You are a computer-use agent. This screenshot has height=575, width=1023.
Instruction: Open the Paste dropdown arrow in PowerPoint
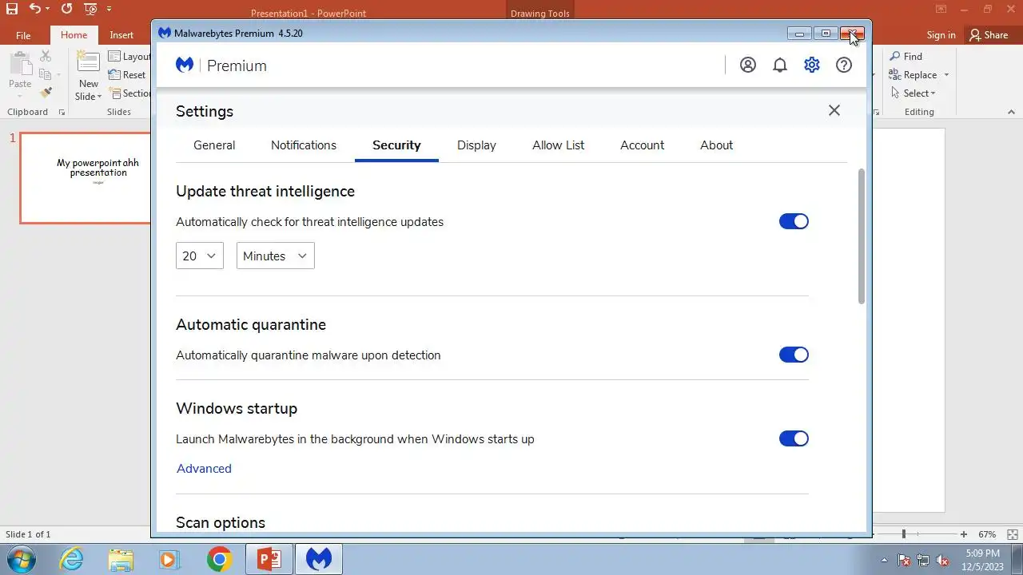click(x=20, y=95)
